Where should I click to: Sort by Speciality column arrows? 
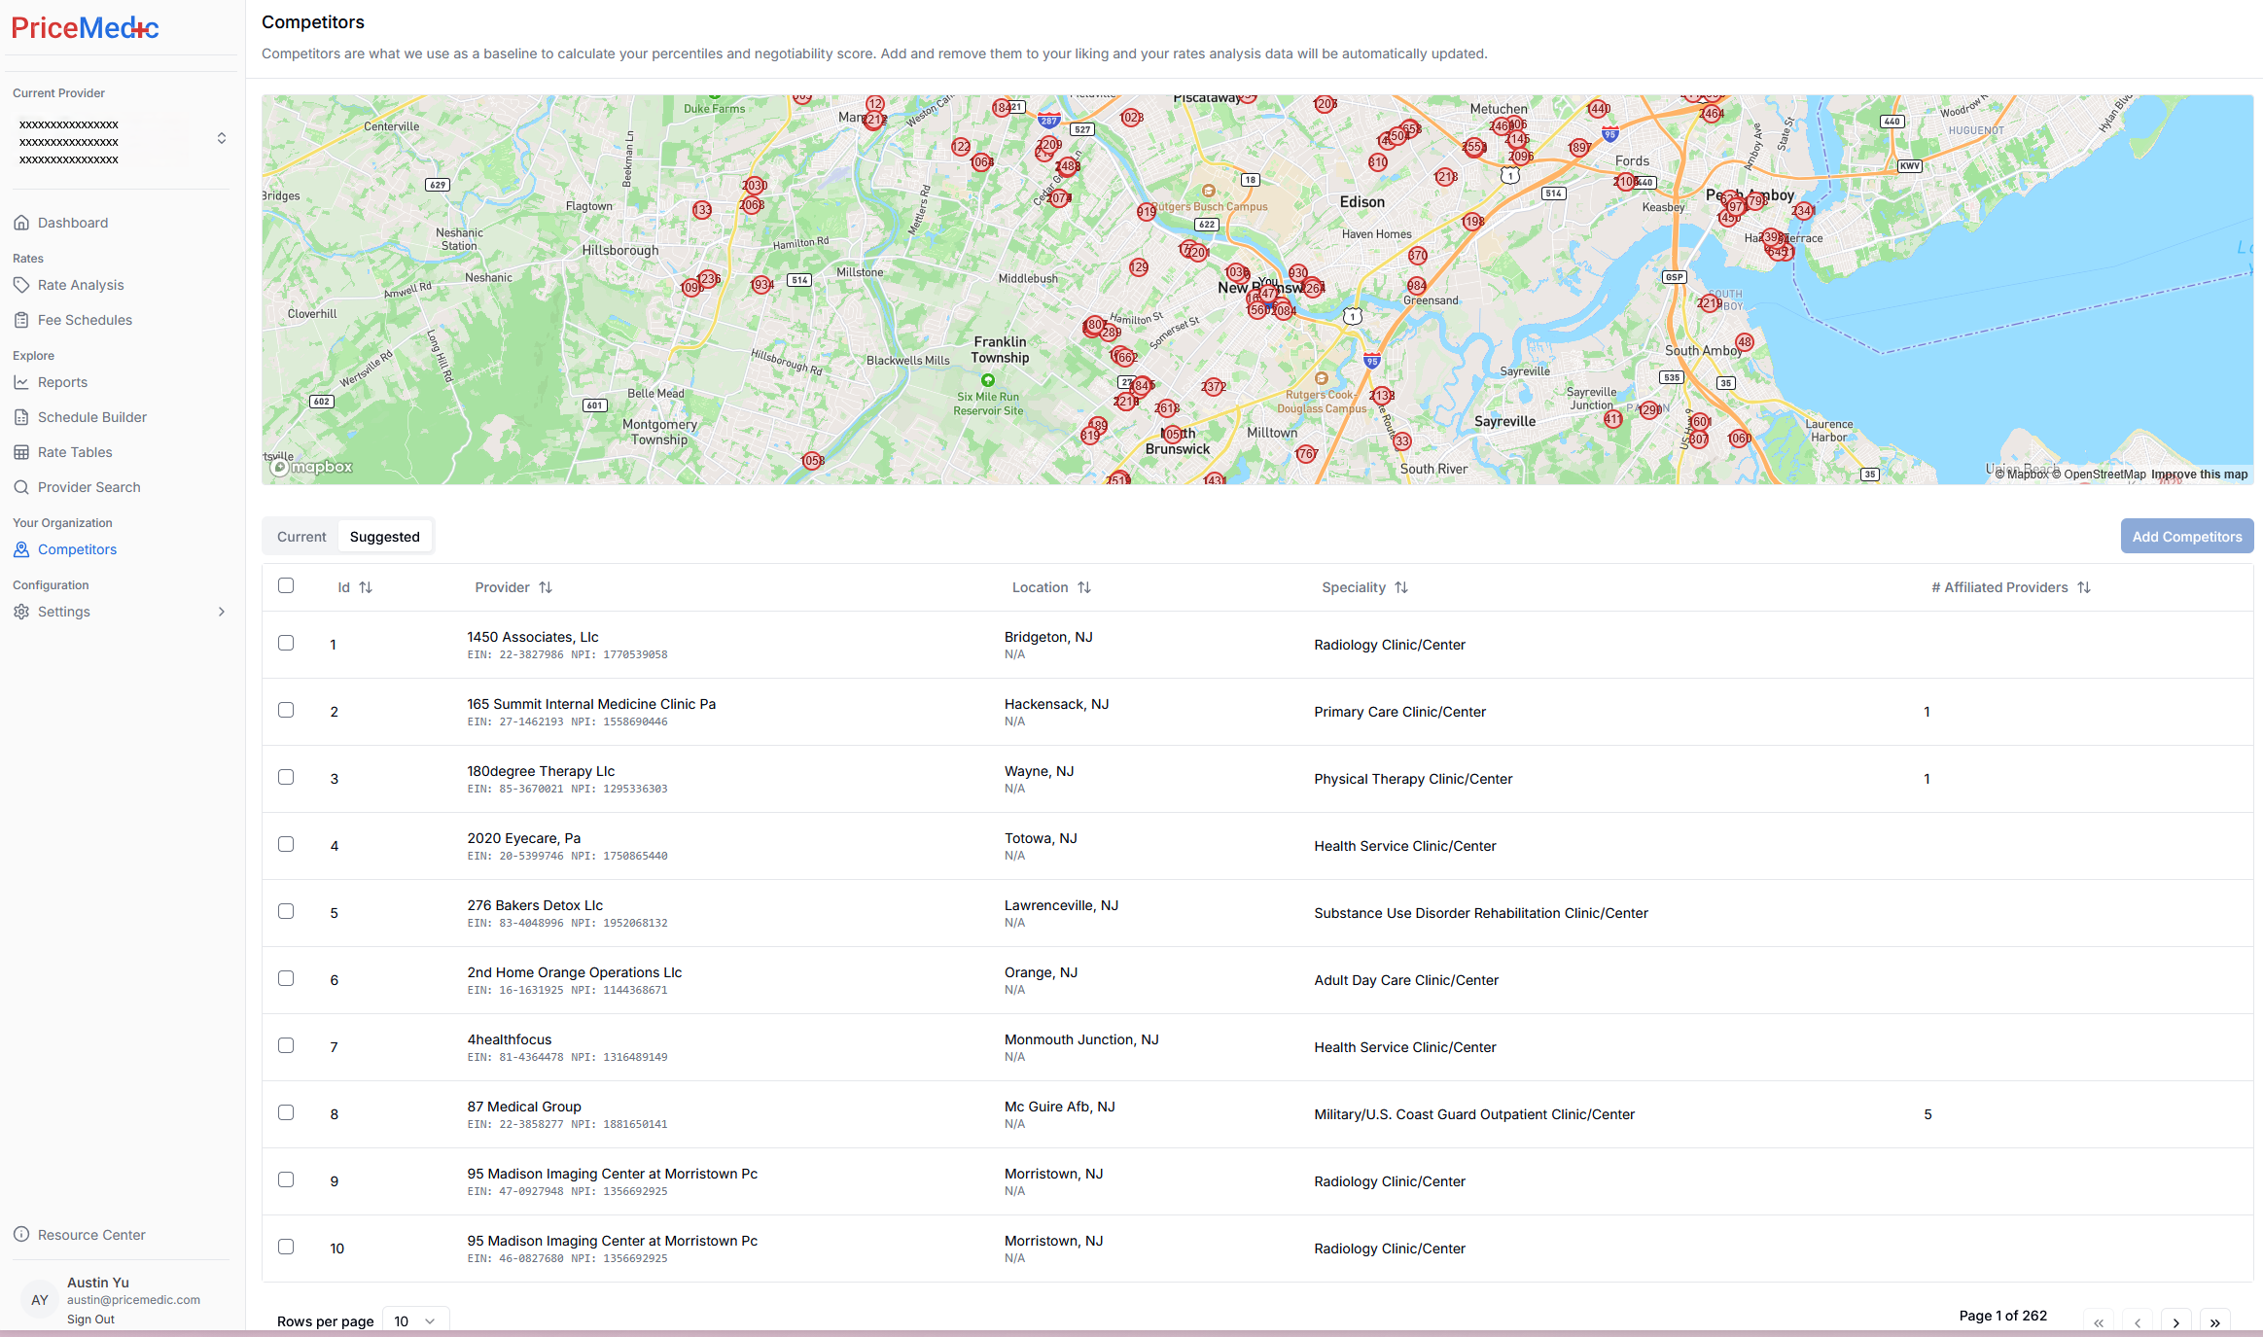click(x=1401, y=587)
